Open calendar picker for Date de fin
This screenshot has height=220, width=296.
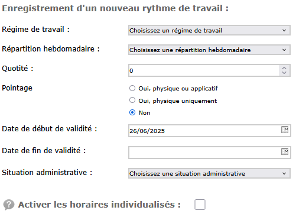[285, 151]
